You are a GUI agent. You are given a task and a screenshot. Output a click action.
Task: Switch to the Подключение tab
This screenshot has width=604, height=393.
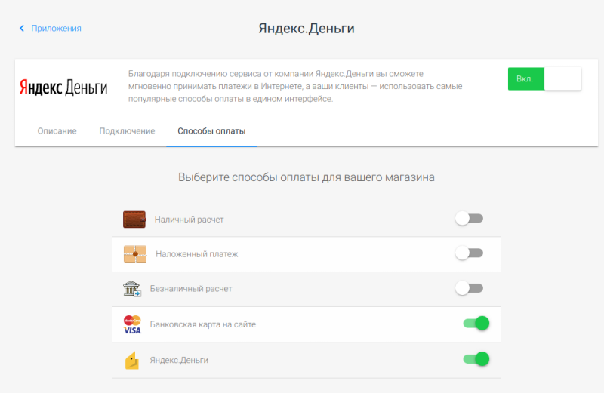pos(127,130)
